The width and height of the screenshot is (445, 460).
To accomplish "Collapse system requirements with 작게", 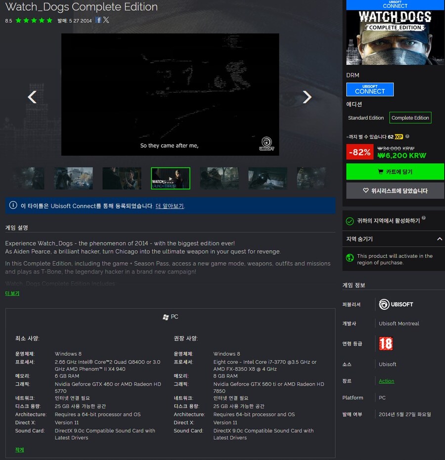I will coord(19,450).
